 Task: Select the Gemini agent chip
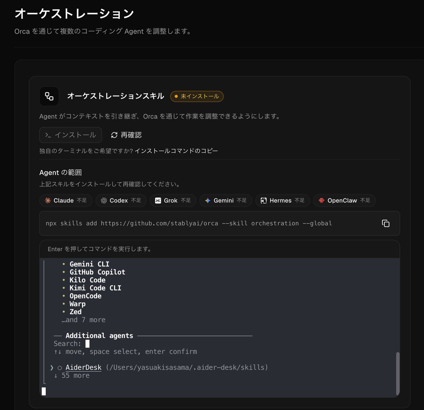[225, 200]
